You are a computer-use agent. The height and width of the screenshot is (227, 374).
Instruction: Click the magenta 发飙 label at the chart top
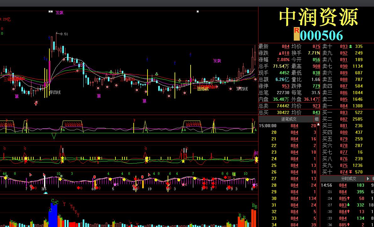59,13
